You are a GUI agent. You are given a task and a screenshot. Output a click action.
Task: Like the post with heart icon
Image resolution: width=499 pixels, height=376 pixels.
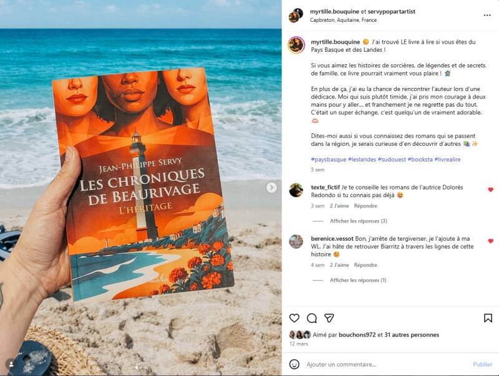(x=294, y=318)
